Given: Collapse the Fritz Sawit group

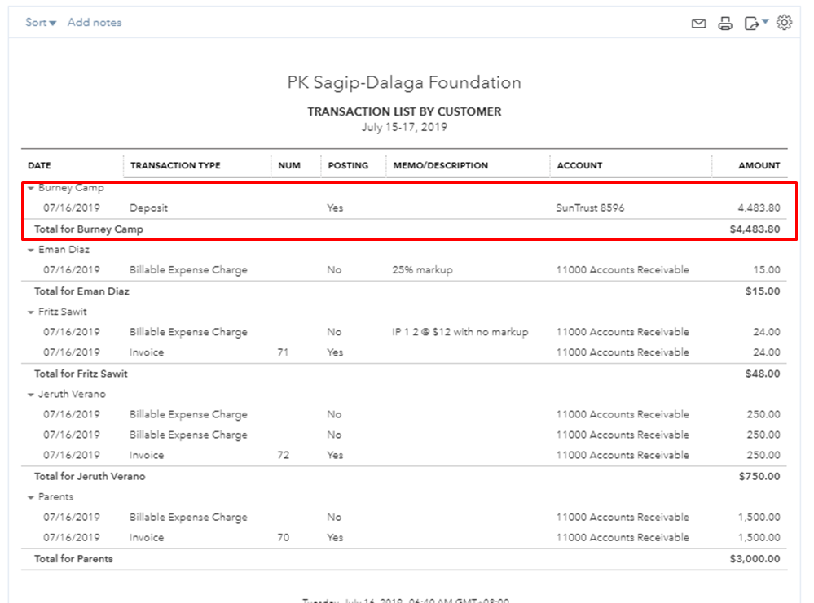Looking at the screenshot, I should tap(31, 312).
